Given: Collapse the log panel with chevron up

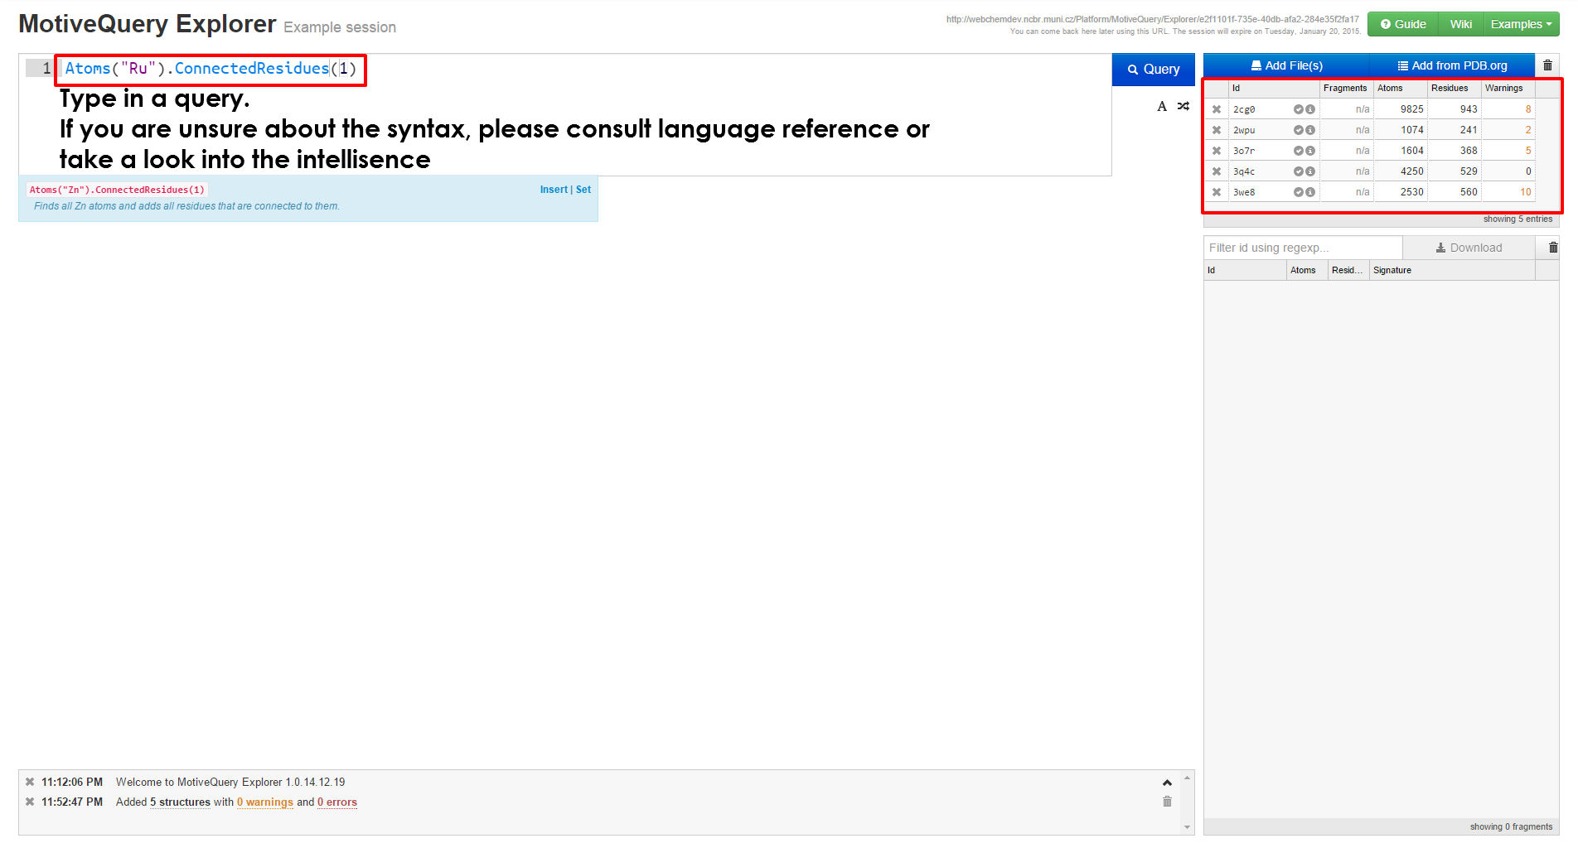Looking at the screenshot, I should [1167, 783].
